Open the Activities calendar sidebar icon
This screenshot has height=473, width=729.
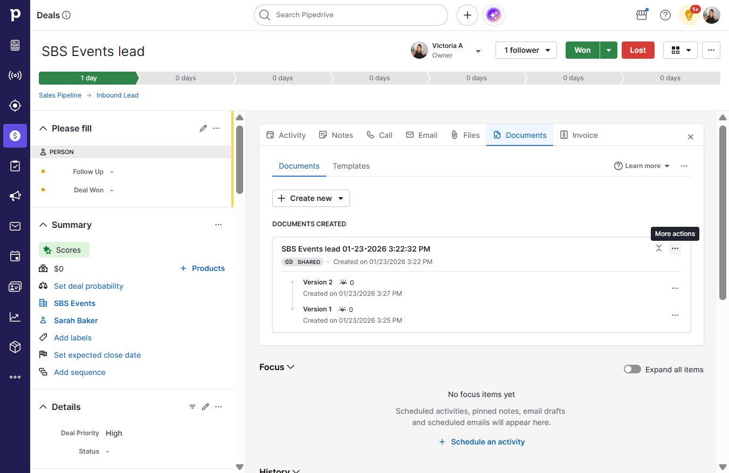15,256
